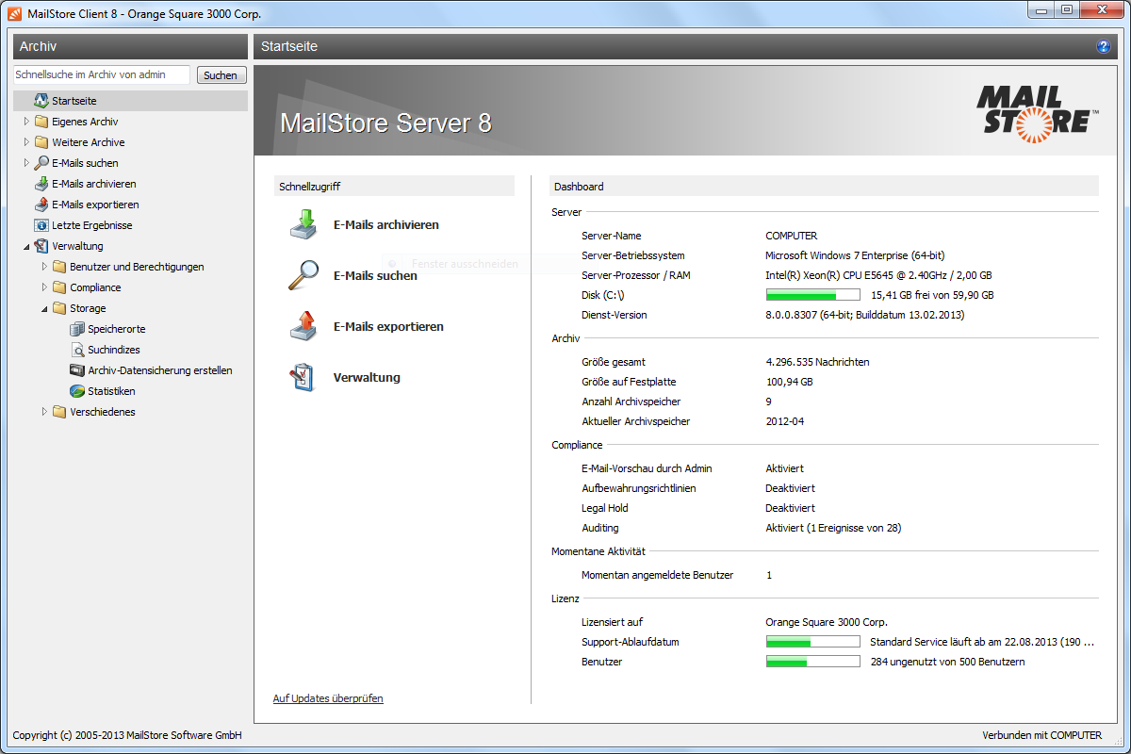Click the Schnellsuche im Archiv input field

click(x=101, y=74)
